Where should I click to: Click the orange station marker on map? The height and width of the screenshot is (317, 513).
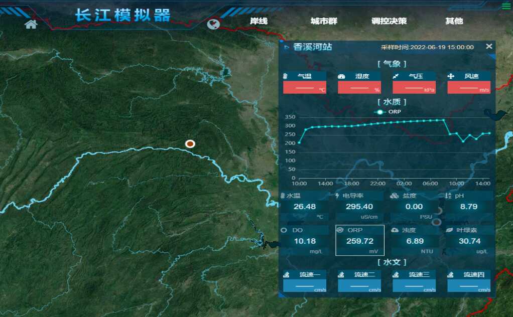click(x=190, y=144)
